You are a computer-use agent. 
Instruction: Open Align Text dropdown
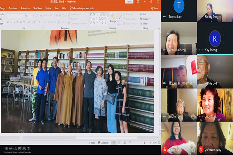pyautogui.click(x=74, y=19)
